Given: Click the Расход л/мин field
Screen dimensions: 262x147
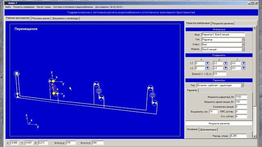Looking at the screenshot, I should coord(238,136).
